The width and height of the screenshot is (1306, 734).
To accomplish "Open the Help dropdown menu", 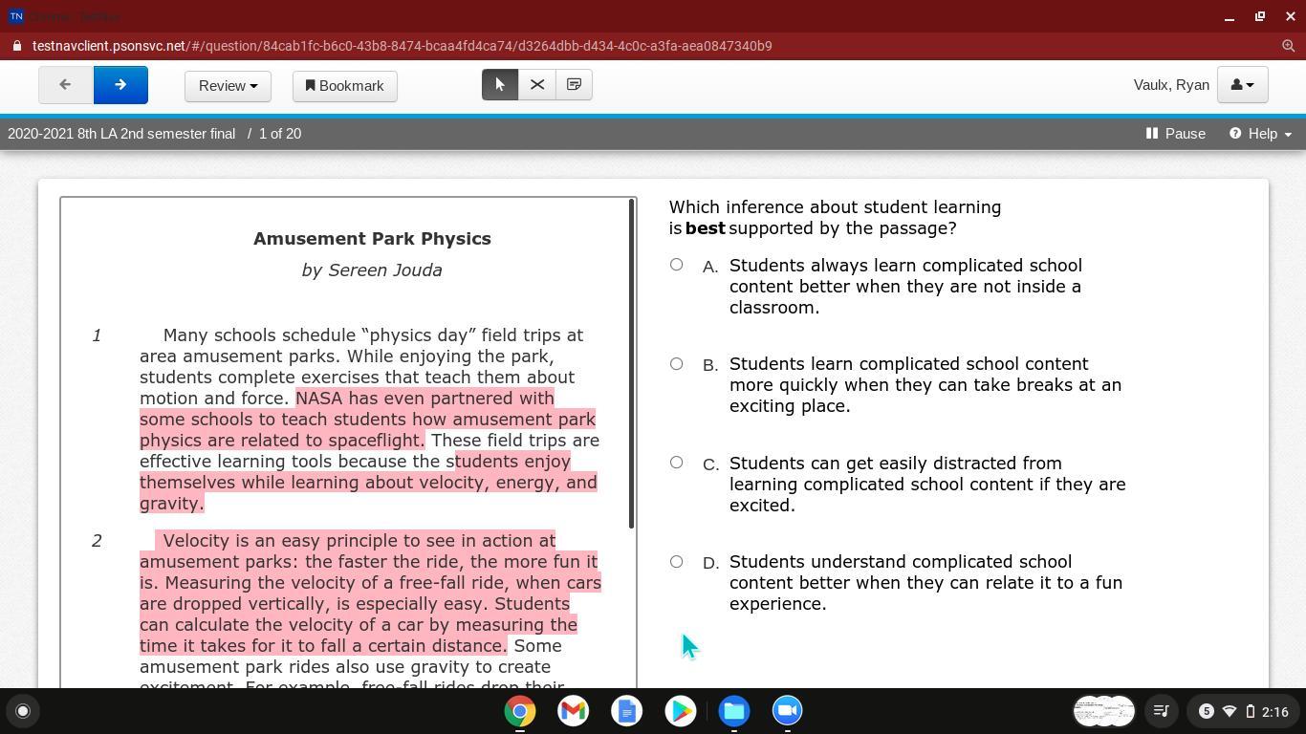I will [1260, 134].
